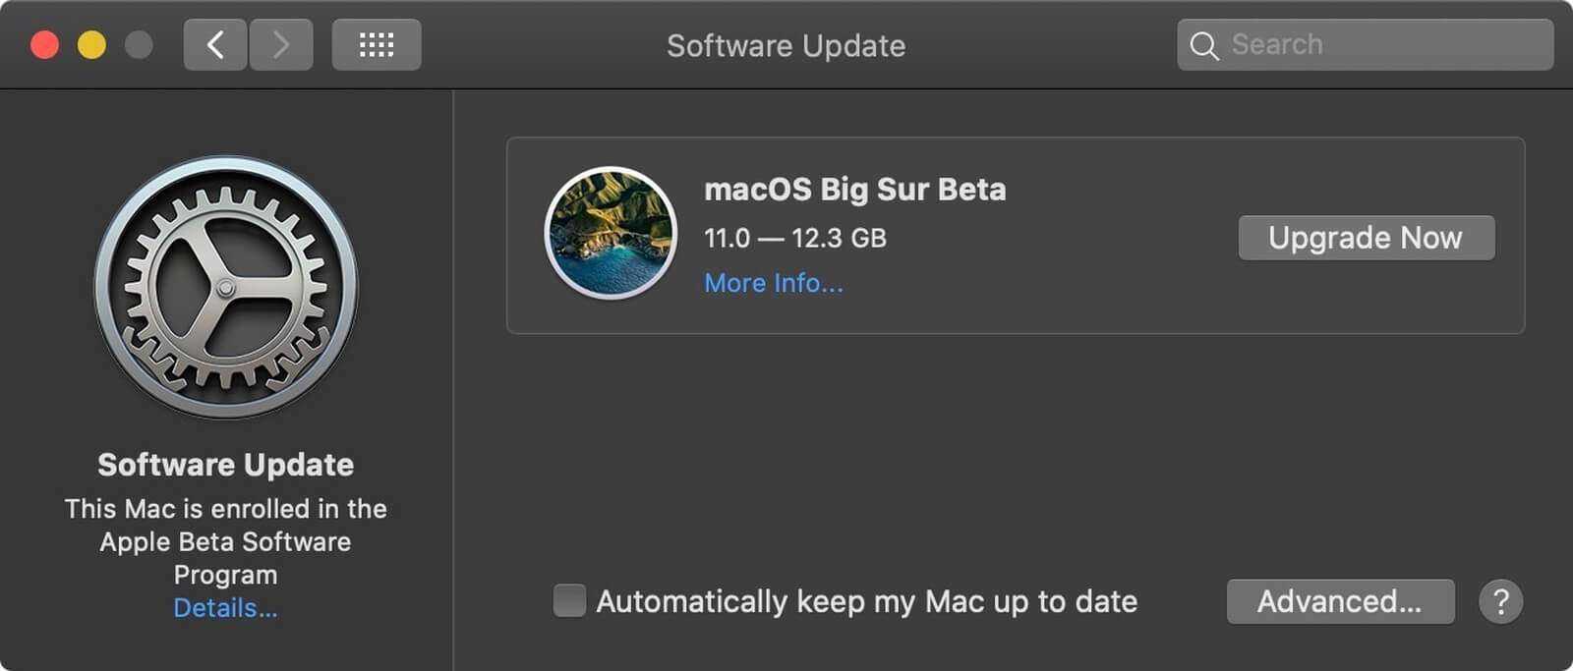Image resolution: width=1573 pixels, height=671 pixels.
Task: Open help with the question mark button
Action: 1500,601
